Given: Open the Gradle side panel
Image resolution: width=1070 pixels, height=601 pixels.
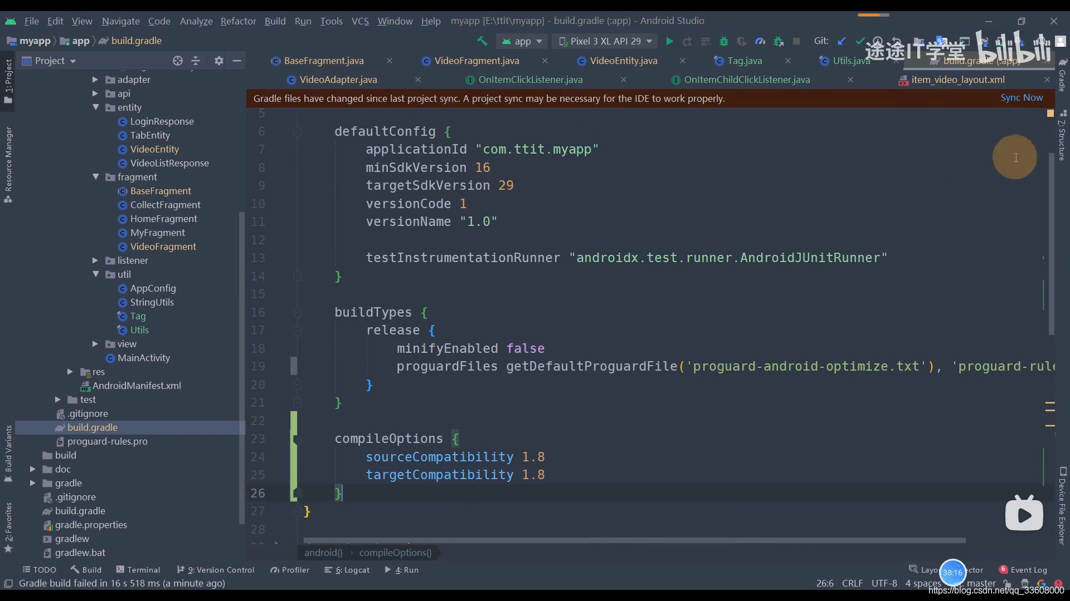Looking at the screenshot, I should (1062, 76).
